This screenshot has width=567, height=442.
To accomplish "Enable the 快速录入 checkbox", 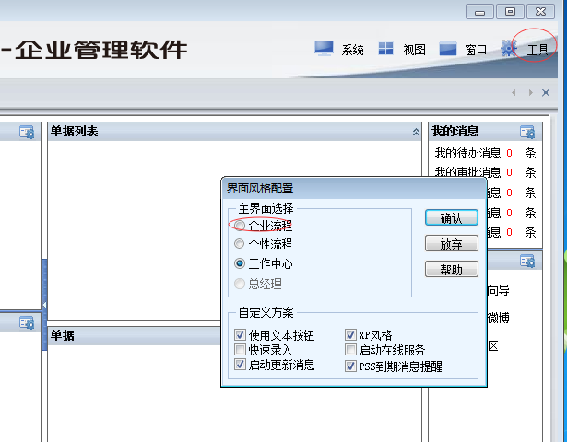I will coord(240,350).
